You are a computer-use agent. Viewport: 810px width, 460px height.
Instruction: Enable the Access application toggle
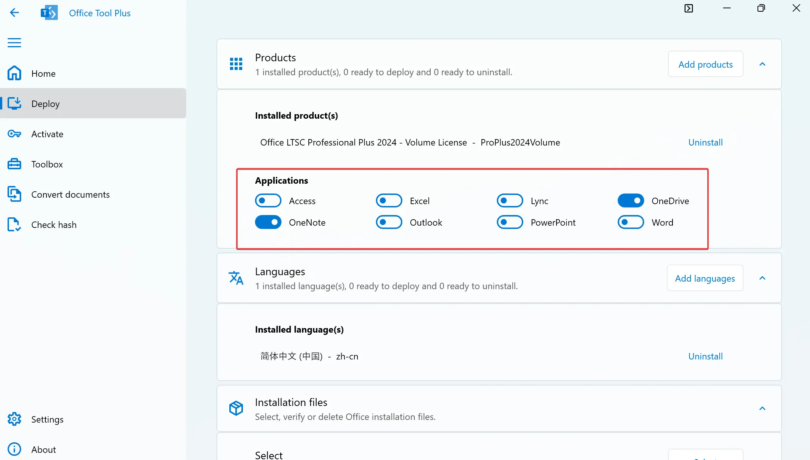pyautogui.click(x=268, y=200)
